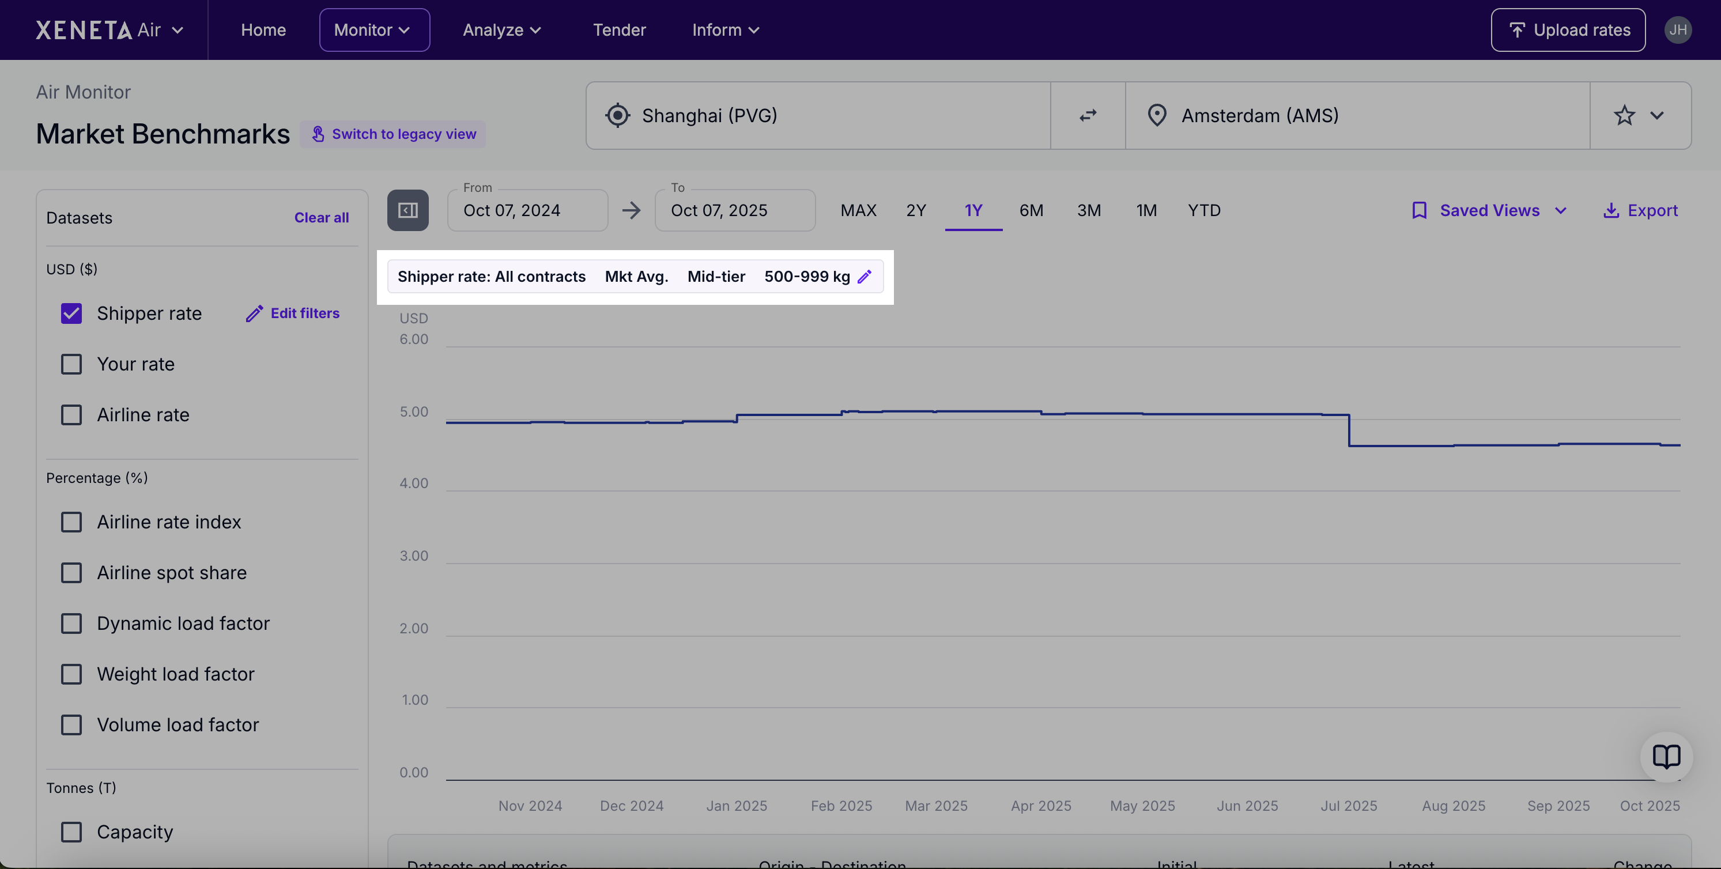
Task: Click the pencil icon beside 500-999 kg
Action: tap(865, 277)
